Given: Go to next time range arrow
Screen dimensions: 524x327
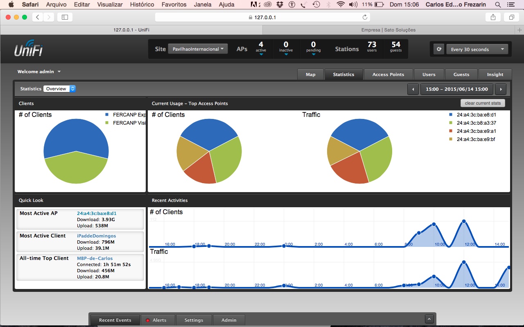Looking at the screenshot, I should click(x=500, y=89).
